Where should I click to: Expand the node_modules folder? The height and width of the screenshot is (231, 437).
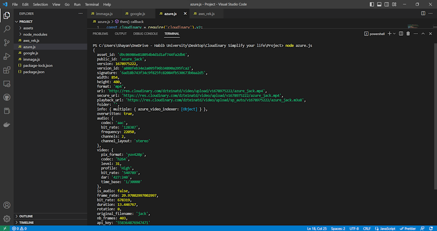click(50, 34)
